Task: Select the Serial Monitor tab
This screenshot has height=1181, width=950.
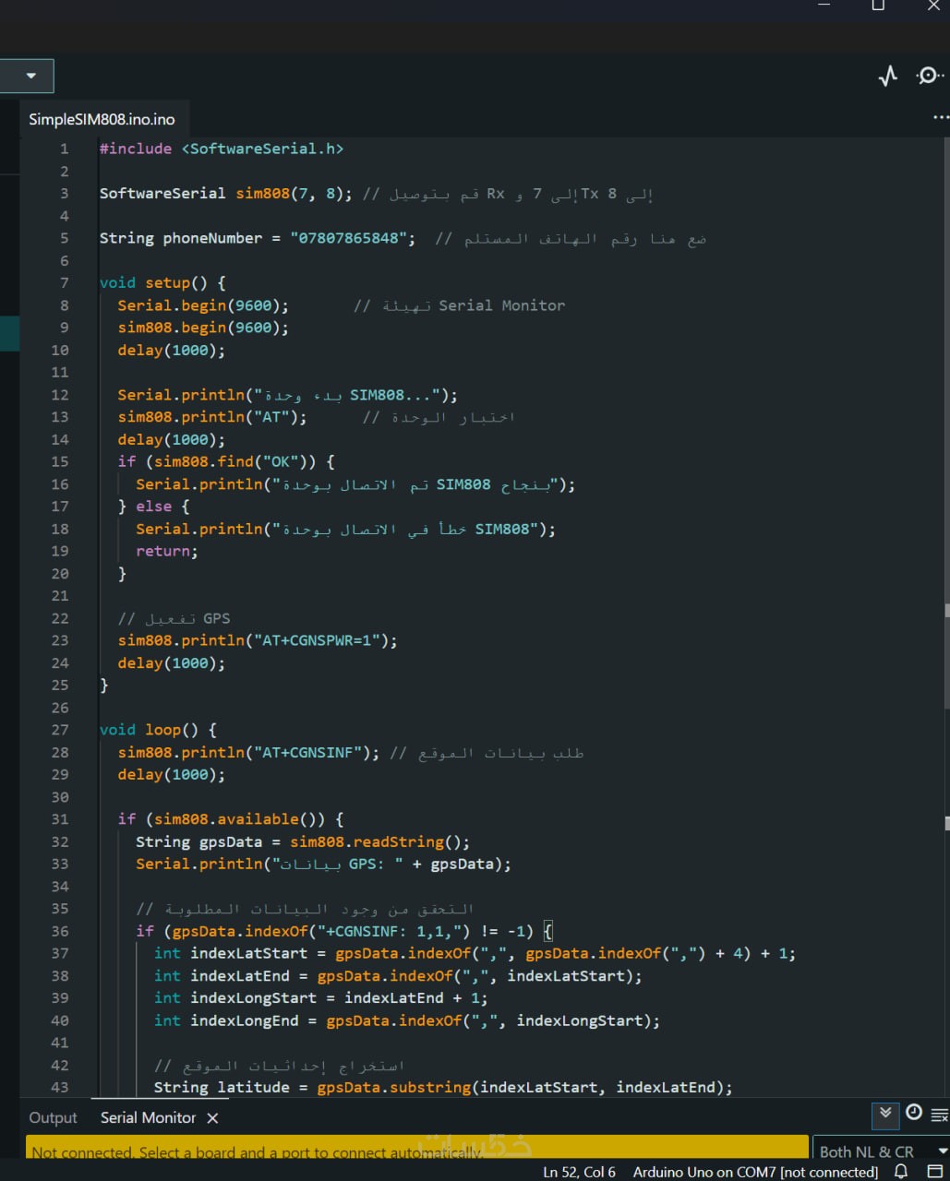Action: pos(148,1117)
